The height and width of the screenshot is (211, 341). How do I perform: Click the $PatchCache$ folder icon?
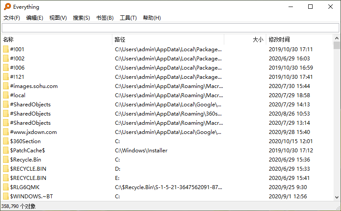6,151
